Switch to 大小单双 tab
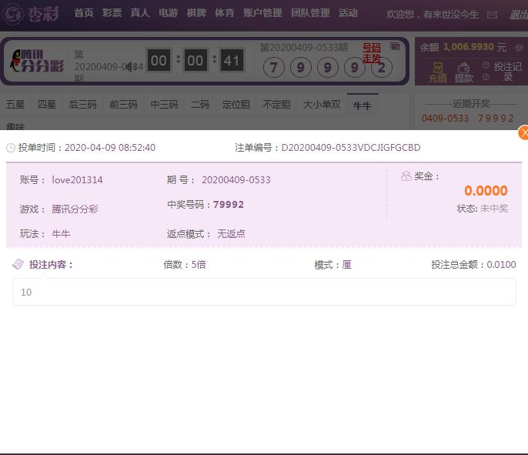The width and height of the screenshot is (528, 455). (x=322, y=105)
